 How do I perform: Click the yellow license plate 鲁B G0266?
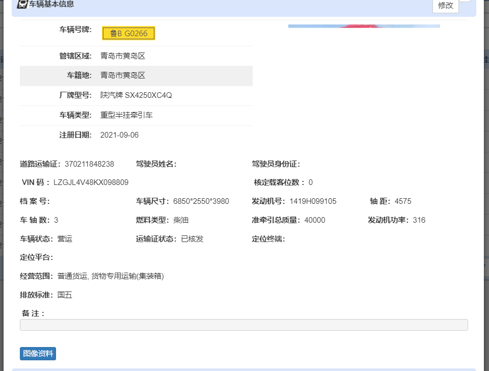(x=128, y=34)
